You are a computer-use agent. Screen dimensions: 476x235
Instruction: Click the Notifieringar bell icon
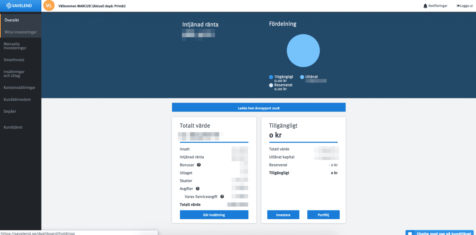pyautogui.click(x=425, y=6)
